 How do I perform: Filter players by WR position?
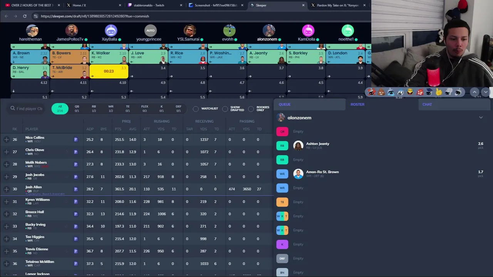[111, 108]
